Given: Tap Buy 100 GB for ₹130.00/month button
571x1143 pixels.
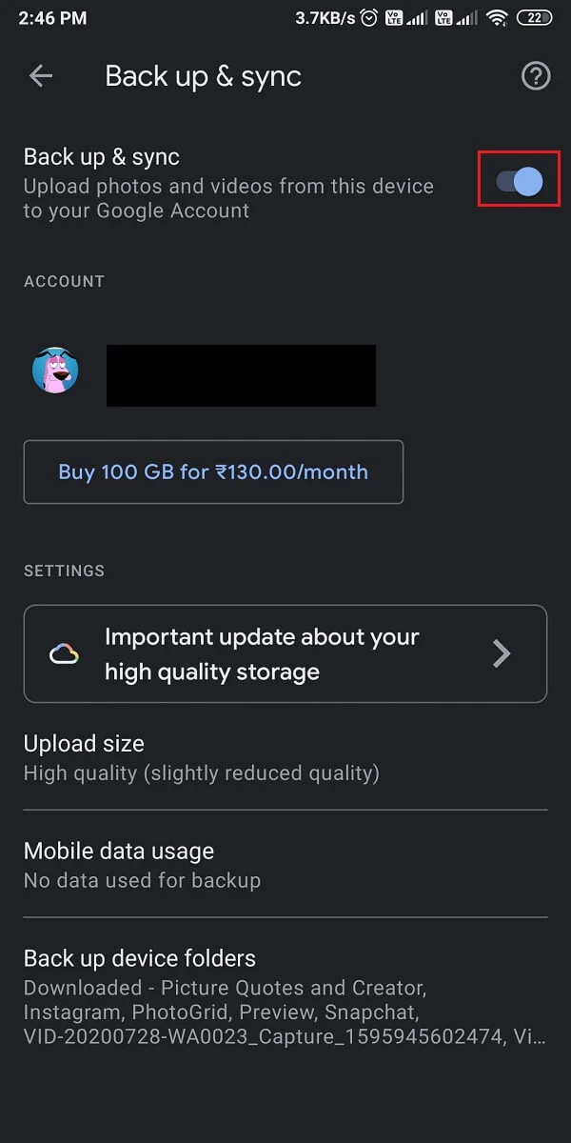Looking at the screenshot, I should pyautogui.click(x=213, y=471).
